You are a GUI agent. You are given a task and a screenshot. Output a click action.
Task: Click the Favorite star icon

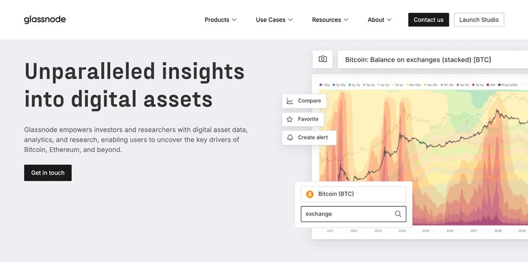(290, 119)
